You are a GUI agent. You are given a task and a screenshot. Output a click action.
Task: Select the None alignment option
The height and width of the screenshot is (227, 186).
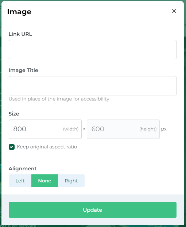pyautogui.click(x=44, y=181)
